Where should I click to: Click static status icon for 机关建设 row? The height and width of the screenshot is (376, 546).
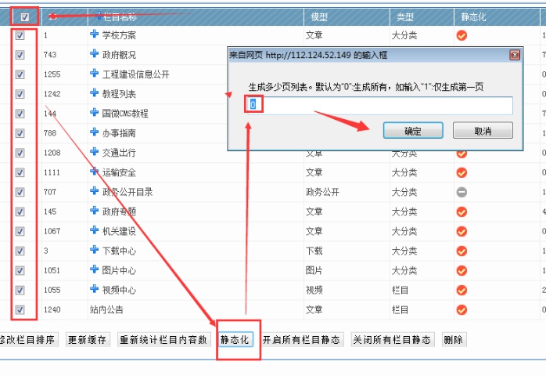pyautogui.click(x=462, y=231)
